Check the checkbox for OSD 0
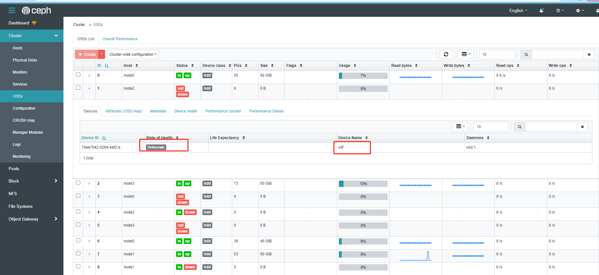This screenshot has height=275, width=599. [x=78, y=75]
